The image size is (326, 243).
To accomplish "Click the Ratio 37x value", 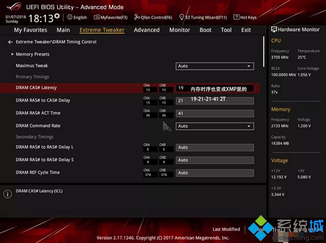I will tap(274, 92).
